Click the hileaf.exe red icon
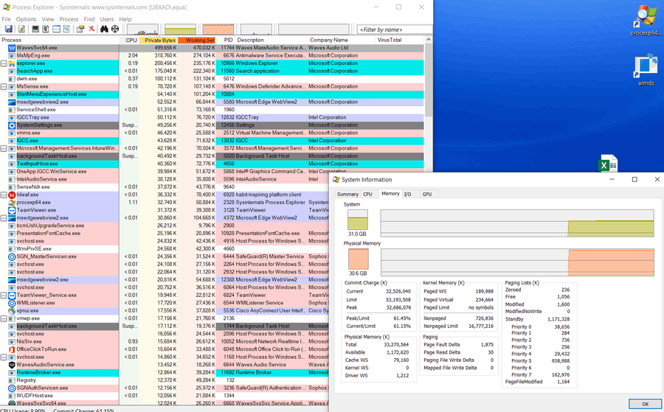The height and width of the screenshot is (412, 664). click(x=12, y=195)
